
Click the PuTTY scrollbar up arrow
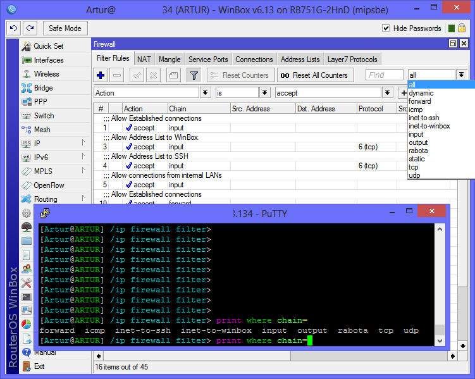[440, 229]
